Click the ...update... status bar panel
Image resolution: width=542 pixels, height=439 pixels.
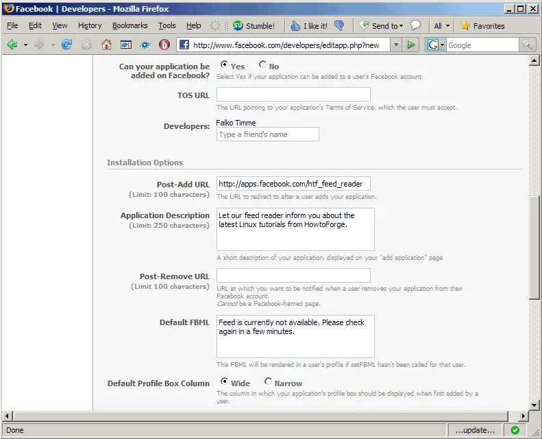(x=476, y=430)
